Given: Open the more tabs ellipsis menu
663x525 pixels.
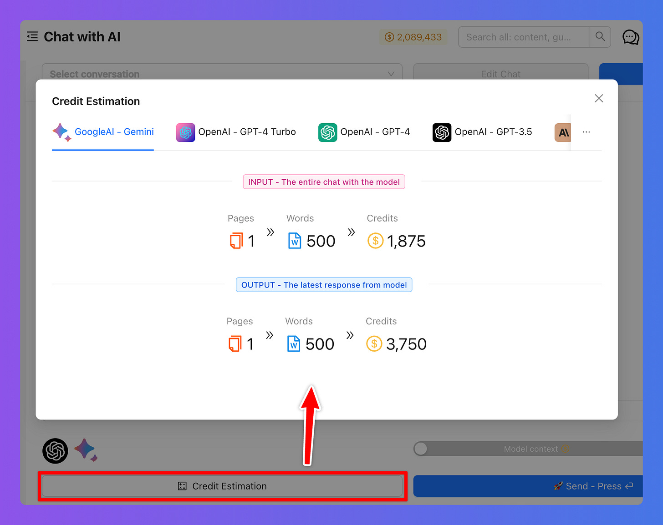Looking at the screenshot, I should click(x=586, y=132).
